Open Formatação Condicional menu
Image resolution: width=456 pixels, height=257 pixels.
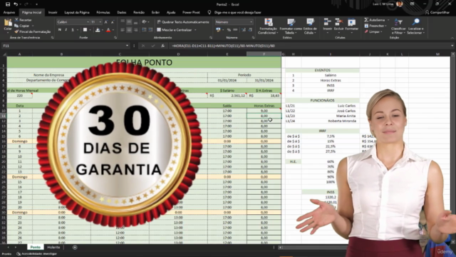click(x=268, y=26)
